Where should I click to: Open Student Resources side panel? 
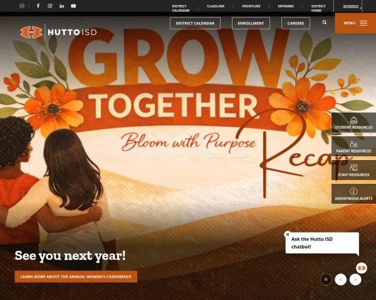[x=353, y=122]
